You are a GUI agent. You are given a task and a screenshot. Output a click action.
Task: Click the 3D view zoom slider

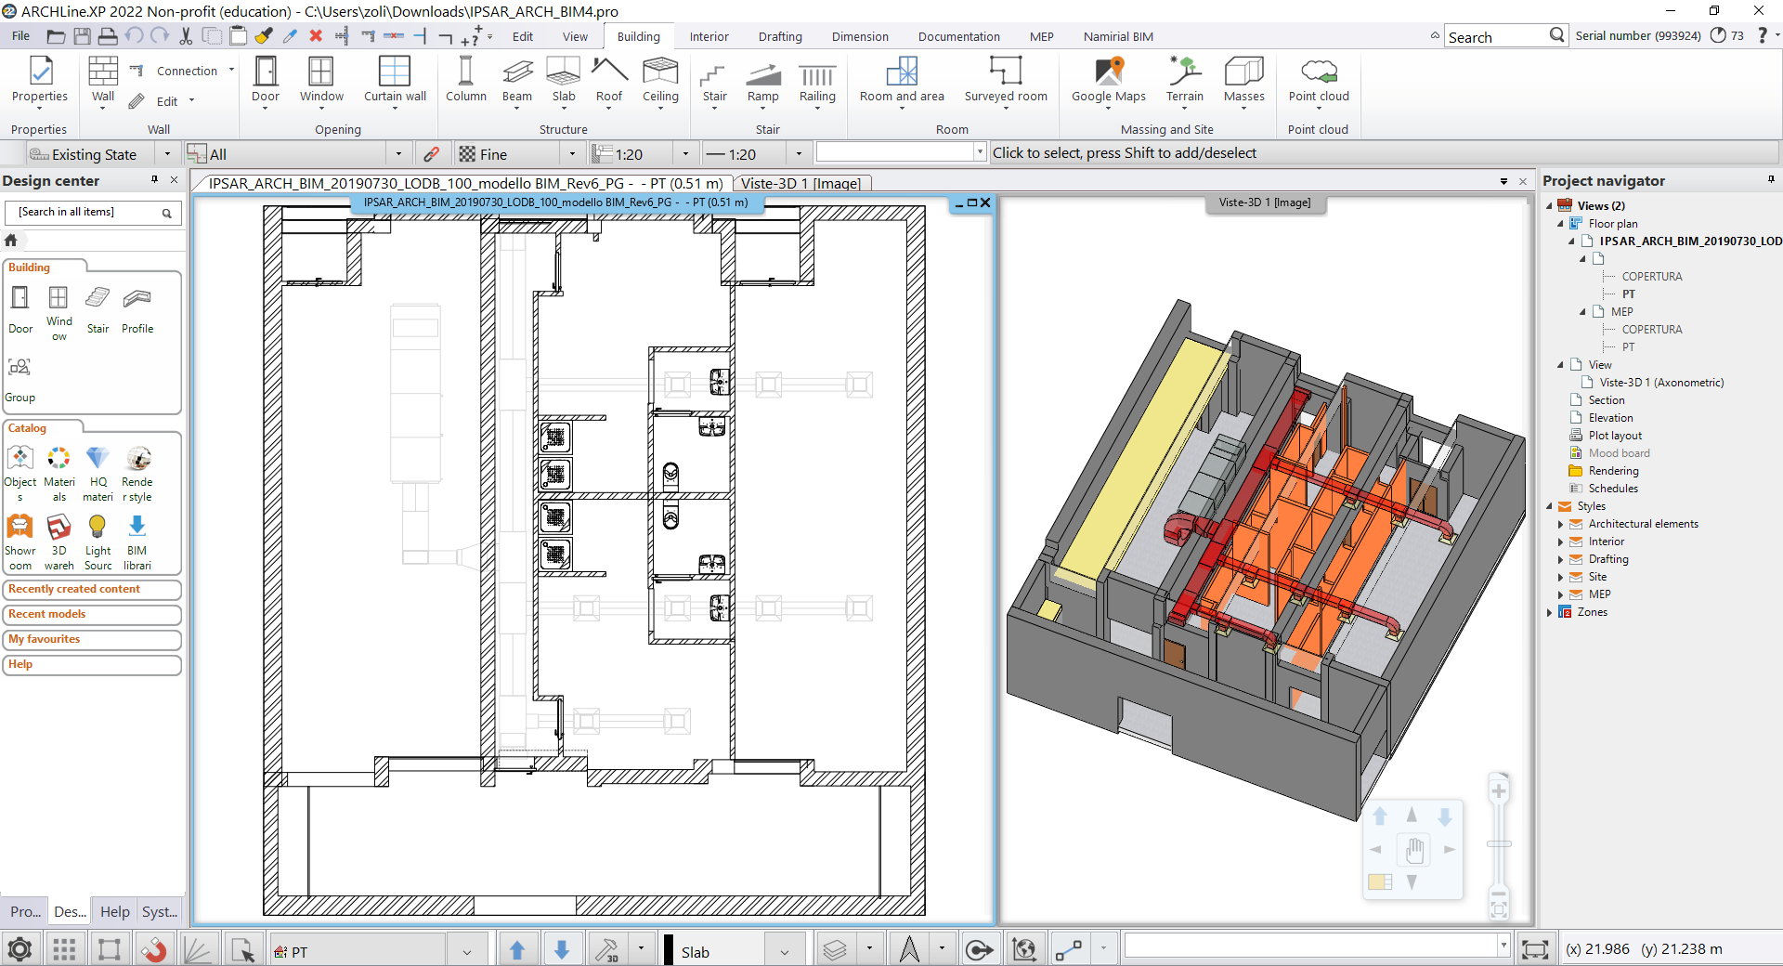(x=1499, y=843)
